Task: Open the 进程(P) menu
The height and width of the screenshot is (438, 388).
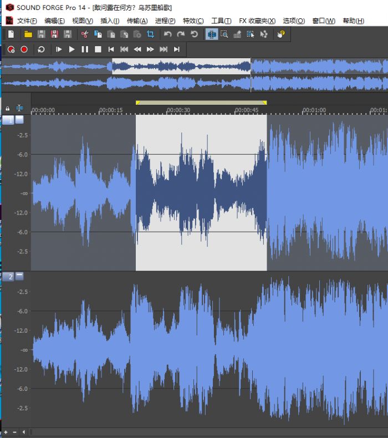Action: tap(165, 21)
